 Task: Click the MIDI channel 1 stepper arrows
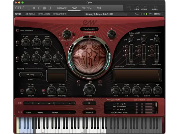pos(33,103)
